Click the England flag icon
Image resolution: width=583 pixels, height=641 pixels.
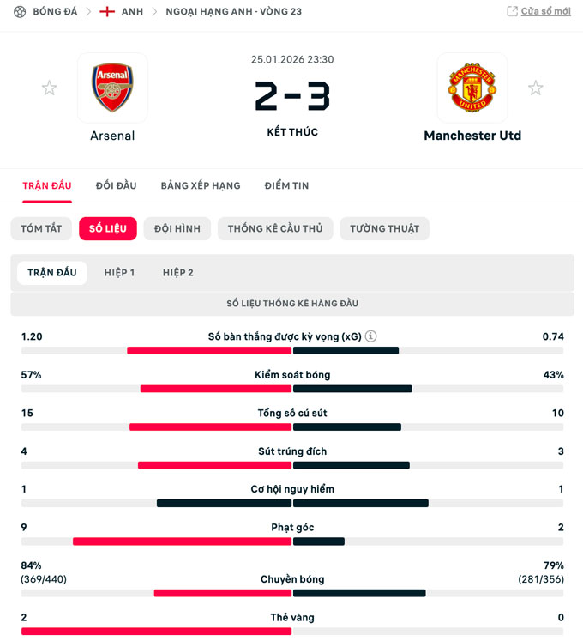click(x=107, y=12)
